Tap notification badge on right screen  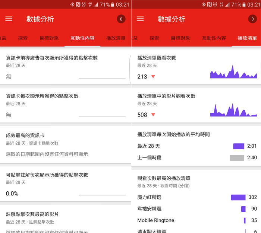pyautogui.click(x=252, y=19)
